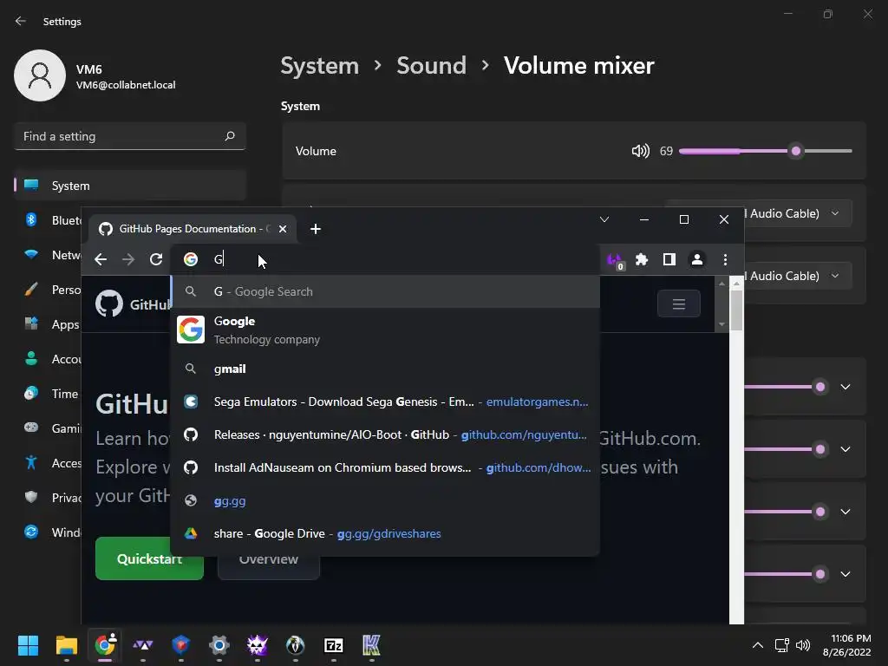
Task: Open the Gaming sidebar icon
Action: [31, 428]
